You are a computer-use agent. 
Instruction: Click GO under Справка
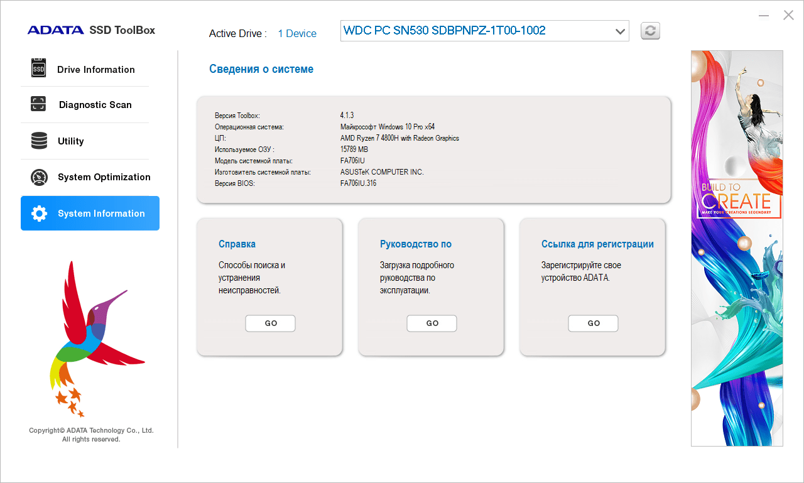click(x=270, y=323)
